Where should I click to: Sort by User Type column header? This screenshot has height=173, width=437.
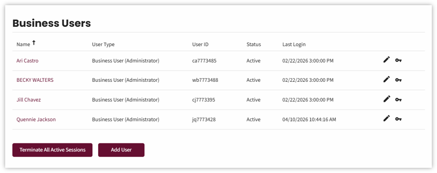click(x=103, y=44)
